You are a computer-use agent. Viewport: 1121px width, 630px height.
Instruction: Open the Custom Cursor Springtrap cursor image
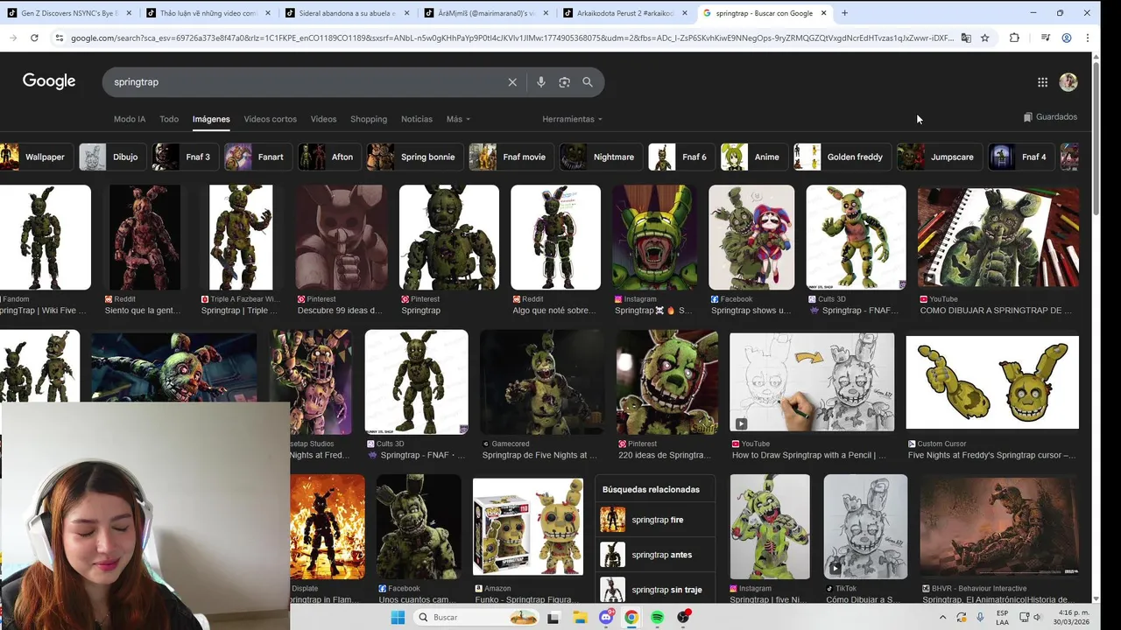(x=992, y=381)
